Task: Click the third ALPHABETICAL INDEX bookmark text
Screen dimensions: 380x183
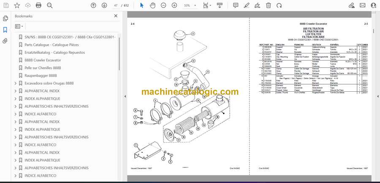Action: point(42,153)
